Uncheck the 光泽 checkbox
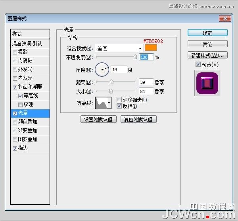238x221 pixels. [x=15, y=113]
